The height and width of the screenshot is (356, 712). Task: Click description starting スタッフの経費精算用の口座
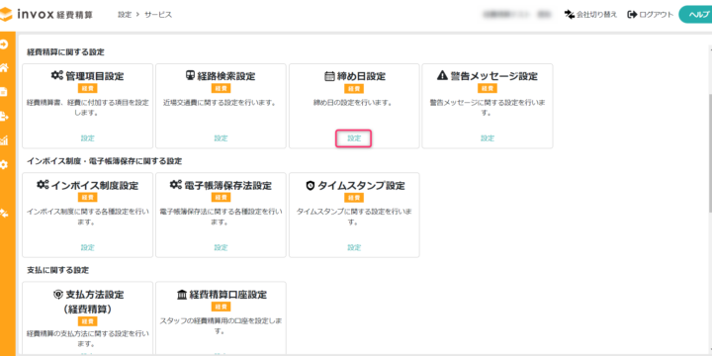[221, 325]
